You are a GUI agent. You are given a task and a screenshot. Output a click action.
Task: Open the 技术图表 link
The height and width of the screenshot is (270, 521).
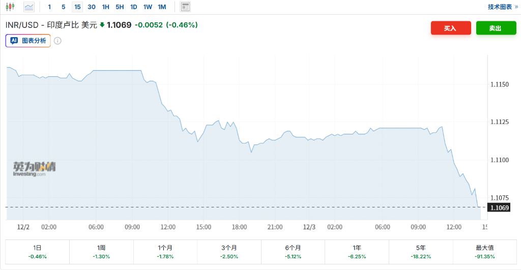pos(503,7)
